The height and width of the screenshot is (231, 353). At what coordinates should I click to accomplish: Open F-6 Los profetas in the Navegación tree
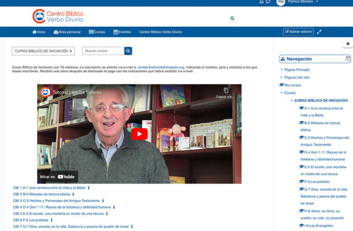click(x=315, y=182)
